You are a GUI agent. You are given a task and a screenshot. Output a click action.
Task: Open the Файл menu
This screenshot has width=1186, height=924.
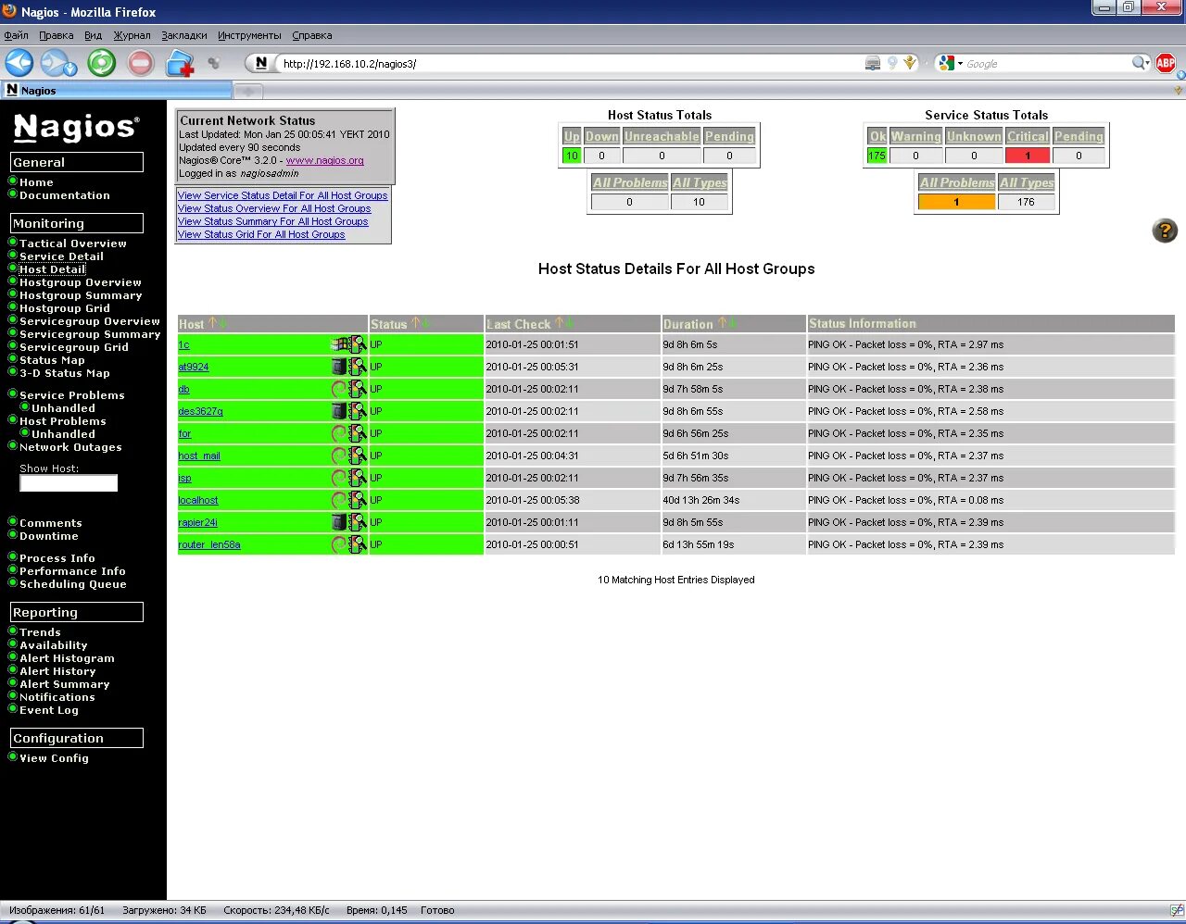(x=16, y=35)
